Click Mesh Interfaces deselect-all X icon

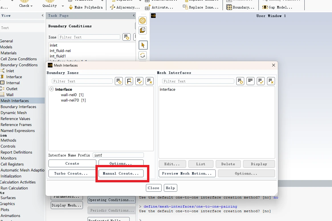pos(271,81)
